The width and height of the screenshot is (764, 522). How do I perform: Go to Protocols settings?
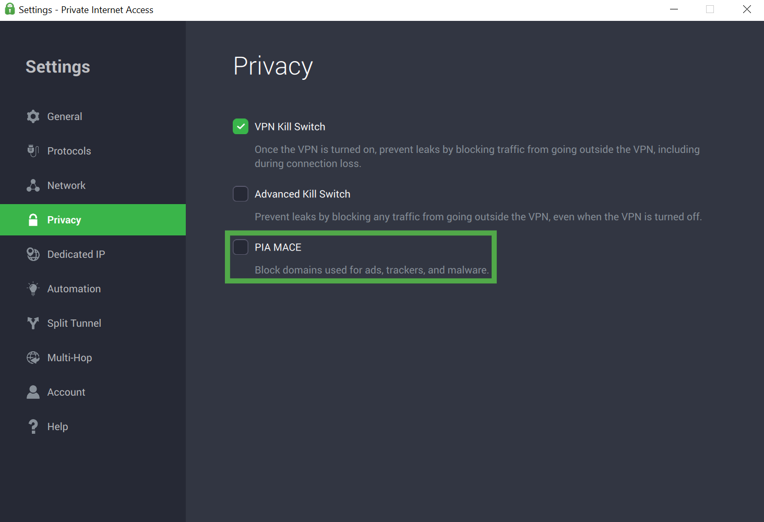click(93, 151)
